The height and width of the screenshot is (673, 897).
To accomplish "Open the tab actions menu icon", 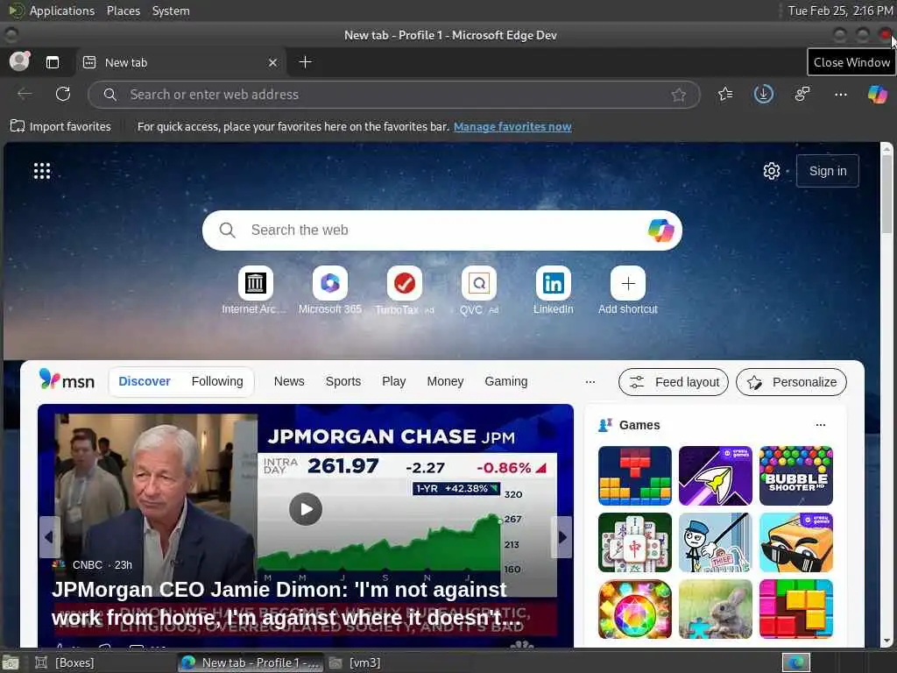I will 52,62.
